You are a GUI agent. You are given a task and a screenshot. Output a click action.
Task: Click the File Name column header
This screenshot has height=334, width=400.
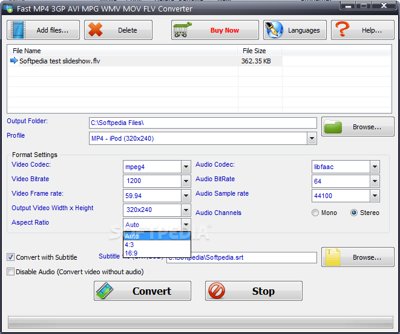(123, 51)
